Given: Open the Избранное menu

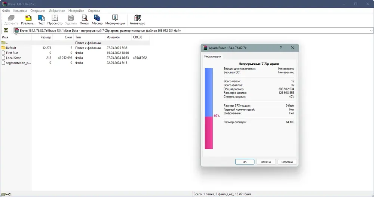Looking at the screenshot, I should [x=57, y=11].
